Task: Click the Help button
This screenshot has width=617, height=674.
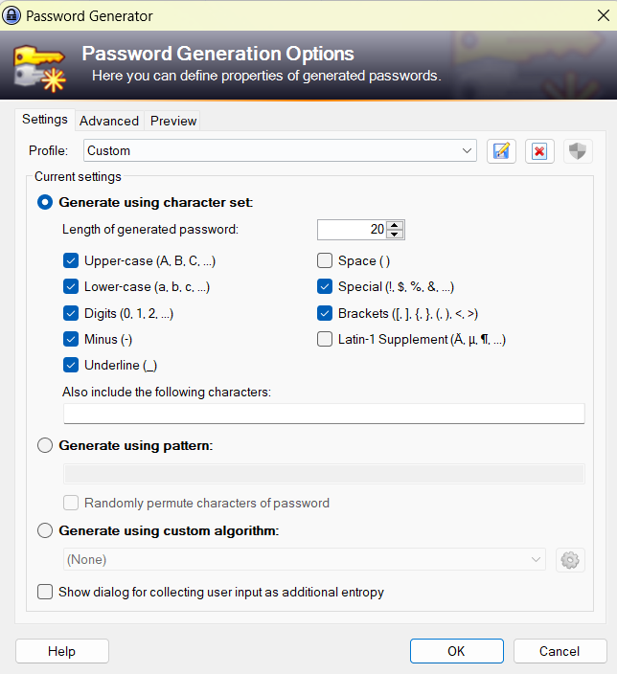Action: [61, 651]
